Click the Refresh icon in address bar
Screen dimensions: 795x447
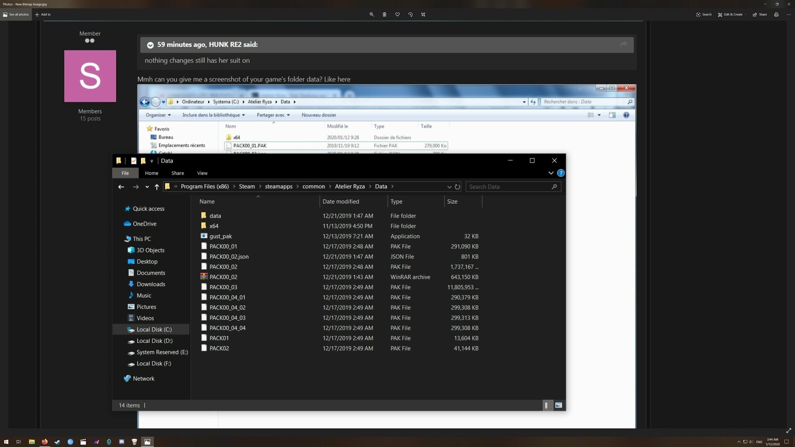point(457,187)
